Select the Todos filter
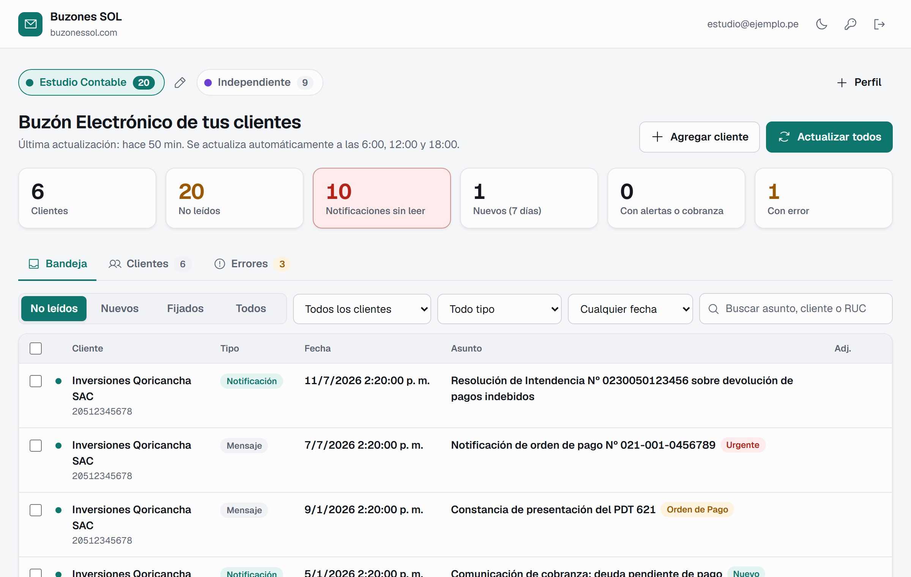 [251, 309]
